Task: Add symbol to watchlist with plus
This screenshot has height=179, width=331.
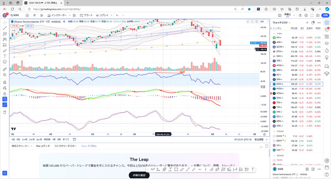Action: click(x=307, y=23)
